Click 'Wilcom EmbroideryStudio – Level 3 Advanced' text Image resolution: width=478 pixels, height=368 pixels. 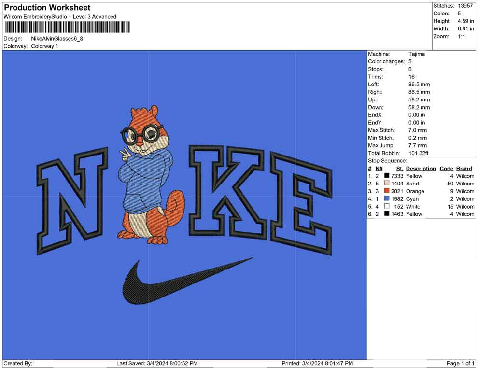60,17
